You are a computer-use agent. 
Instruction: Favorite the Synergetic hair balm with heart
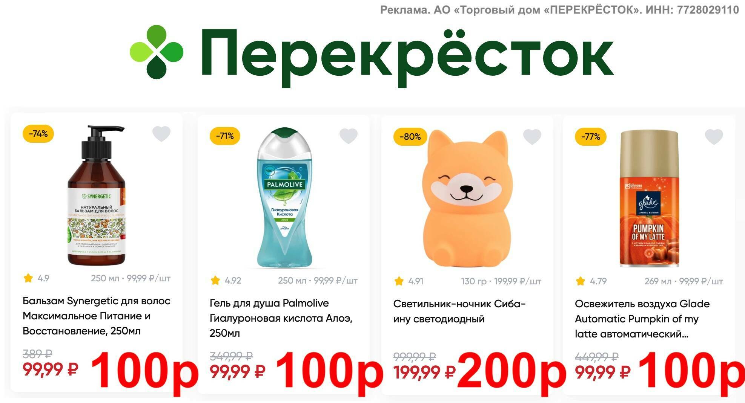click(161, 134)
